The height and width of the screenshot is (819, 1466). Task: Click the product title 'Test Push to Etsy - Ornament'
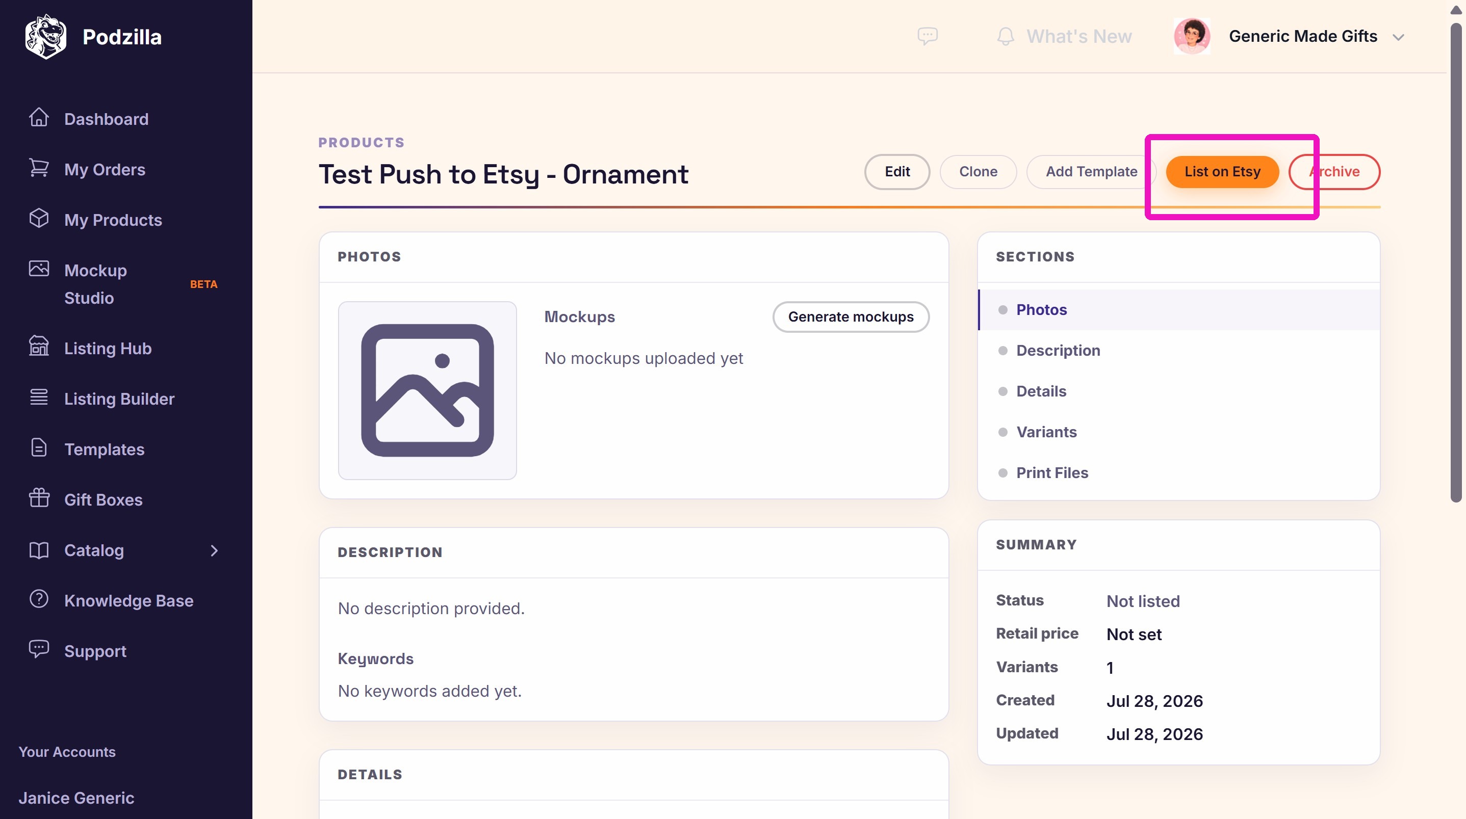pos(504,174)
